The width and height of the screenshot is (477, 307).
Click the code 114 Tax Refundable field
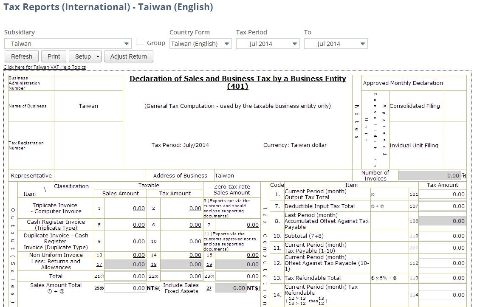point(442,294)
